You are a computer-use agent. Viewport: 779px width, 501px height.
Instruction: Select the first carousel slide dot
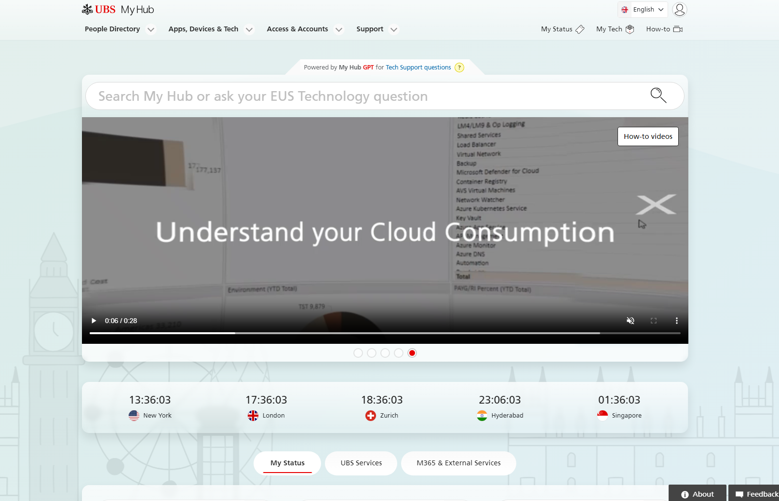pos(358,353)
